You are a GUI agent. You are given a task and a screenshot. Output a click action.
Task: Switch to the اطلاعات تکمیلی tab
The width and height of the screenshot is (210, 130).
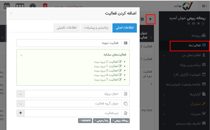(x=66, y=28)
